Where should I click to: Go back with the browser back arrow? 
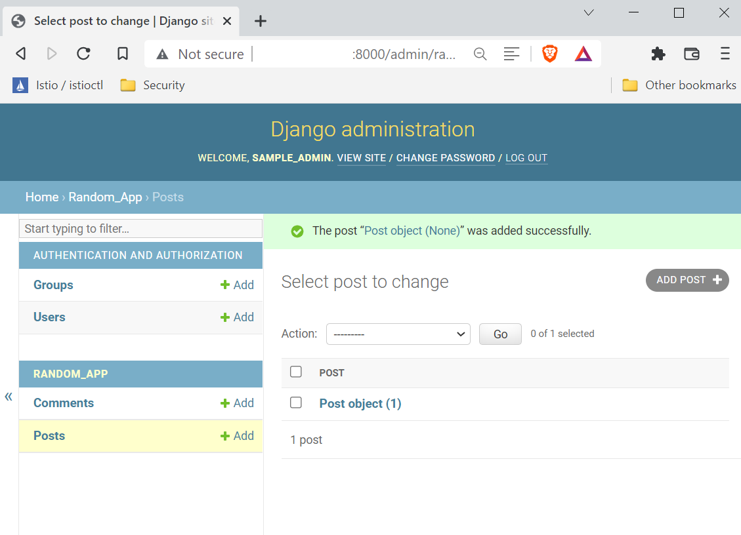[21, 54]
